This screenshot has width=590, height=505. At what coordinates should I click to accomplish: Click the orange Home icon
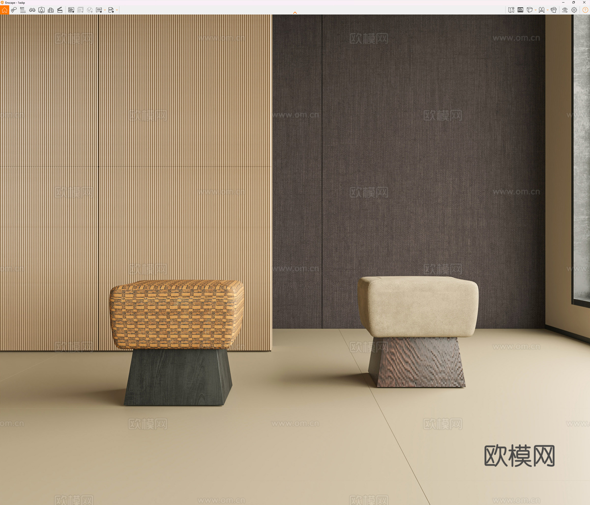(x=4, y=10)
